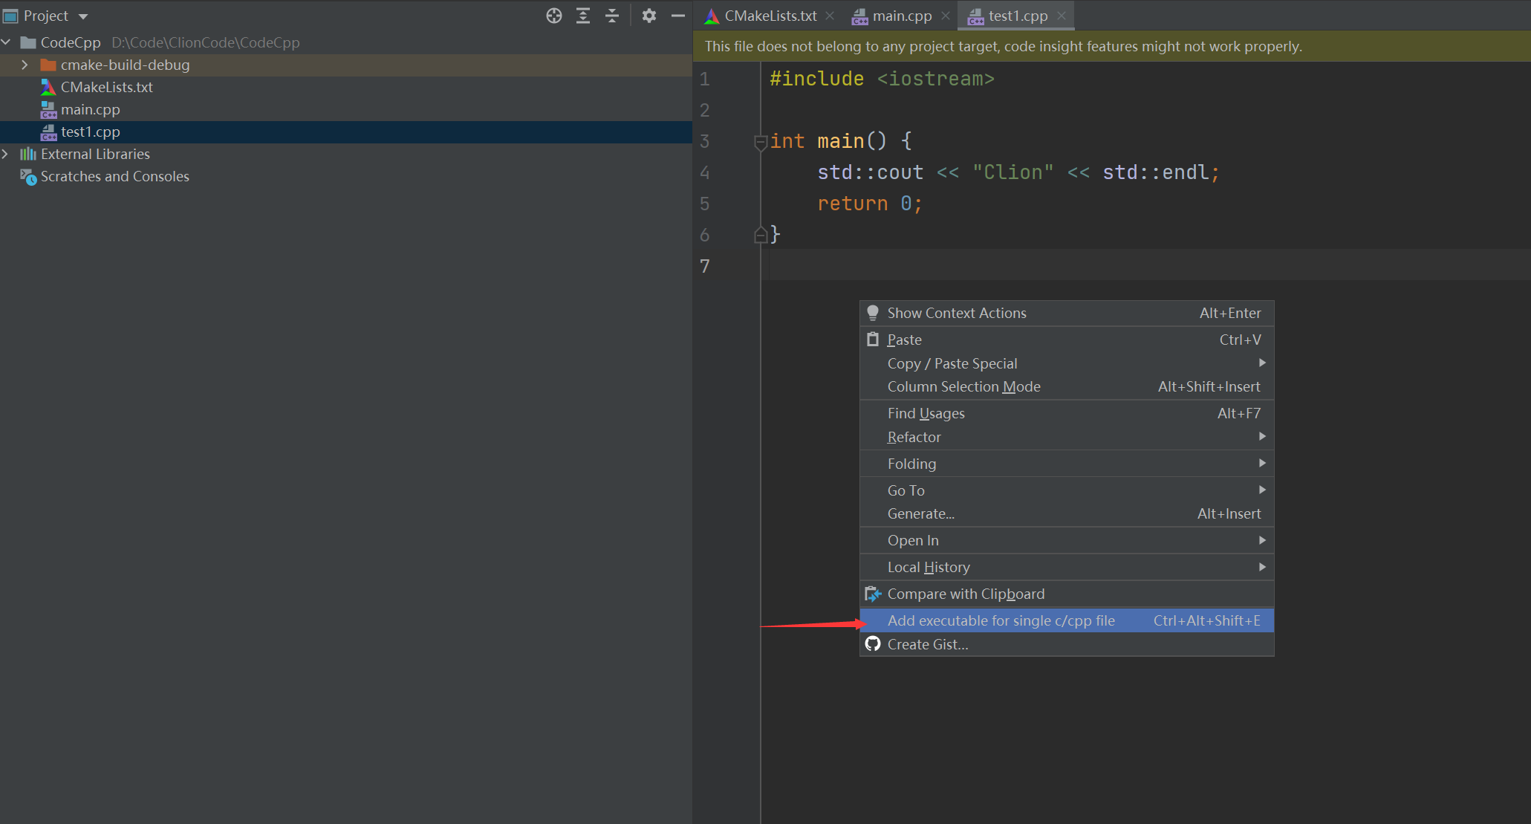Image resolution: width=1531 pixels, height=824 pixels.
Task: Collapse the CodeCpp root folder
Action: [6, 42]
